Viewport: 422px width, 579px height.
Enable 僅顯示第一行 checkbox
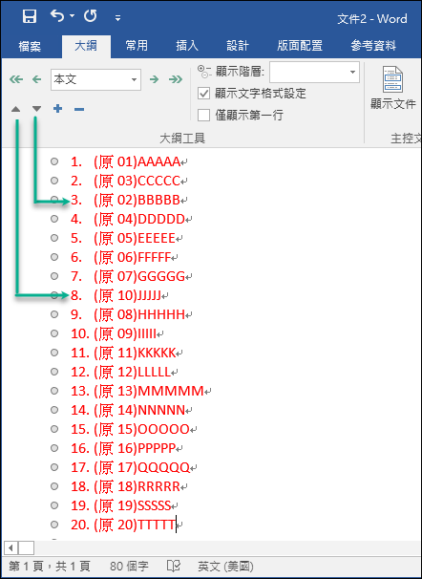click(203, 115)
